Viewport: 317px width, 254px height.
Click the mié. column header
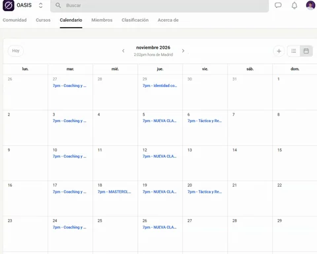coord(115,69)
